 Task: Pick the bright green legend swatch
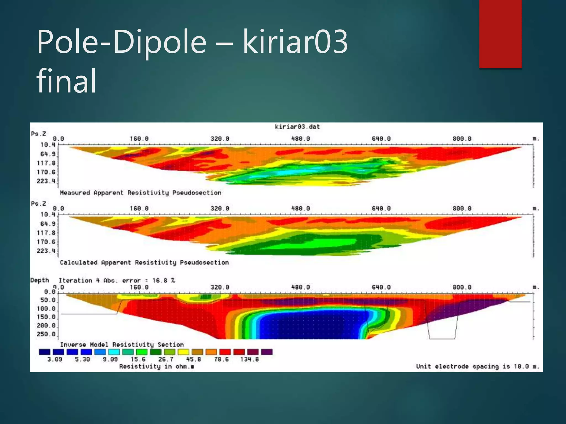pos(142,352)
